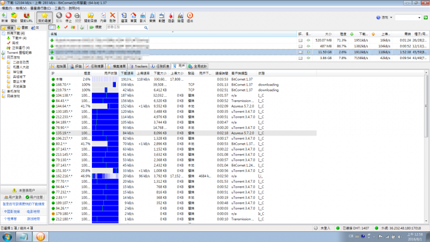Open the 游戏 dropdown arrow near search
Screen dimensions: 430x242
click(391, 18)
